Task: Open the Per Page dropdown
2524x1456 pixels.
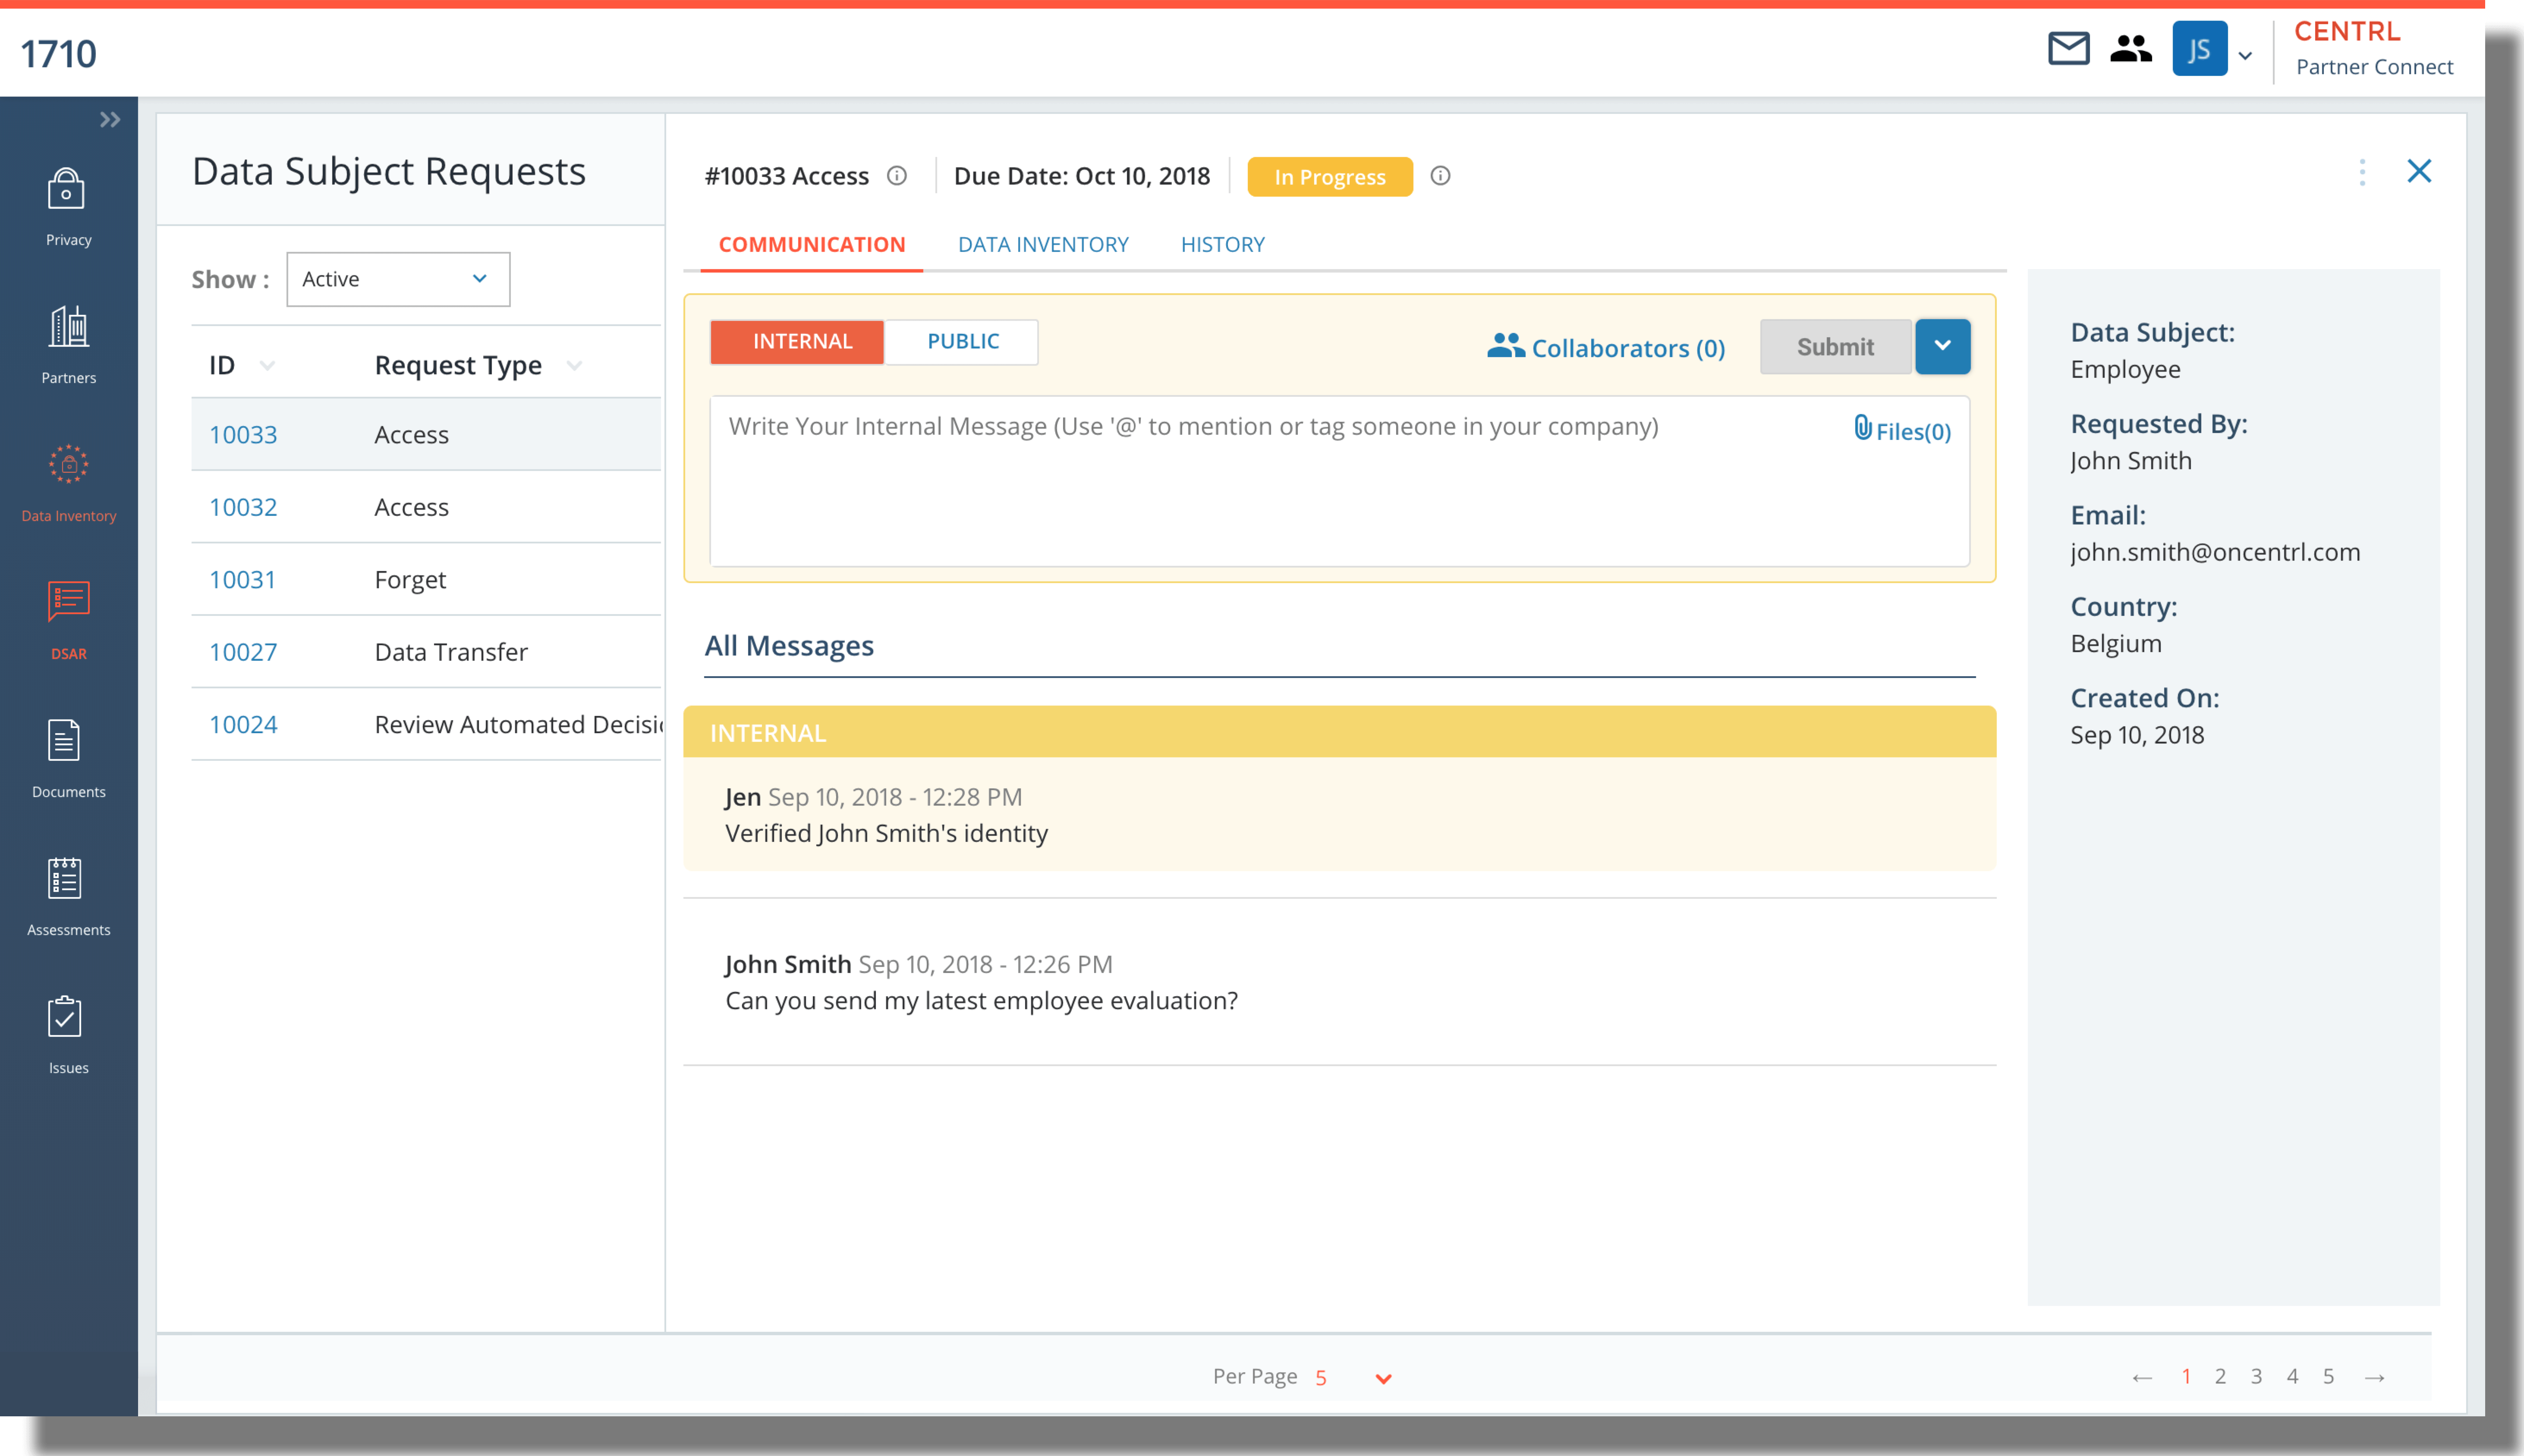Action: pos(1353,1378)
